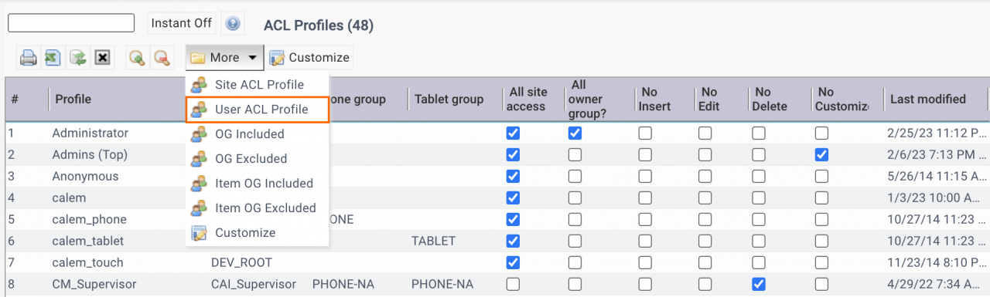
Task: Select Item OG Excluded from the dropdown
Action: click(x=265, y=208)
